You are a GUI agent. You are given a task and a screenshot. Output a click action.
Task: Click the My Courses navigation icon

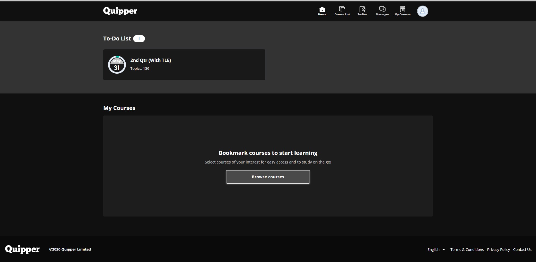tap(402, 11)
